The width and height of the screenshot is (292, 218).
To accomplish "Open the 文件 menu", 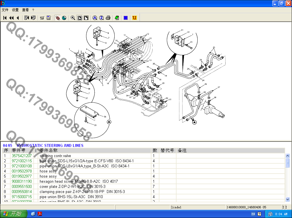I will point(5,10).
